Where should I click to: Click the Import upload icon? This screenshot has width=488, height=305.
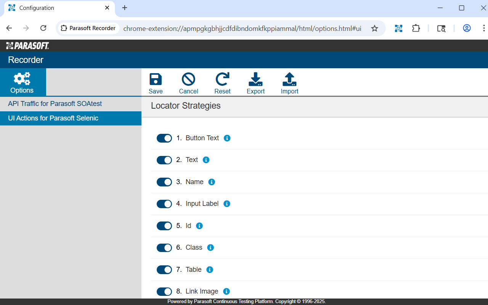point(289,79)
